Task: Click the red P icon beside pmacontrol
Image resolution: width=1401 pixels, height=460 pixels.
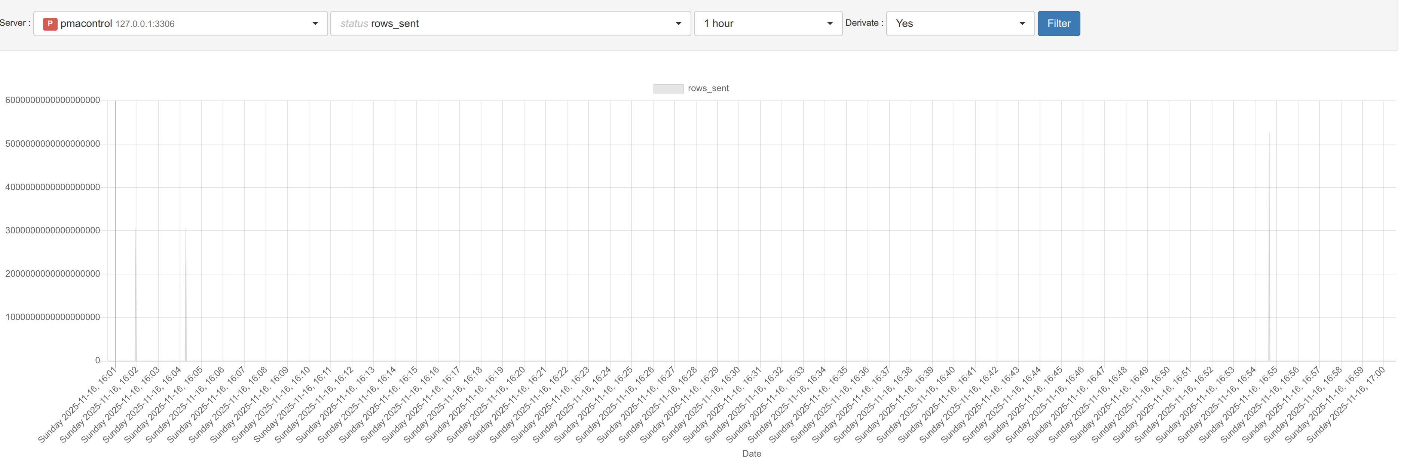Action: [x=50, y=24]
